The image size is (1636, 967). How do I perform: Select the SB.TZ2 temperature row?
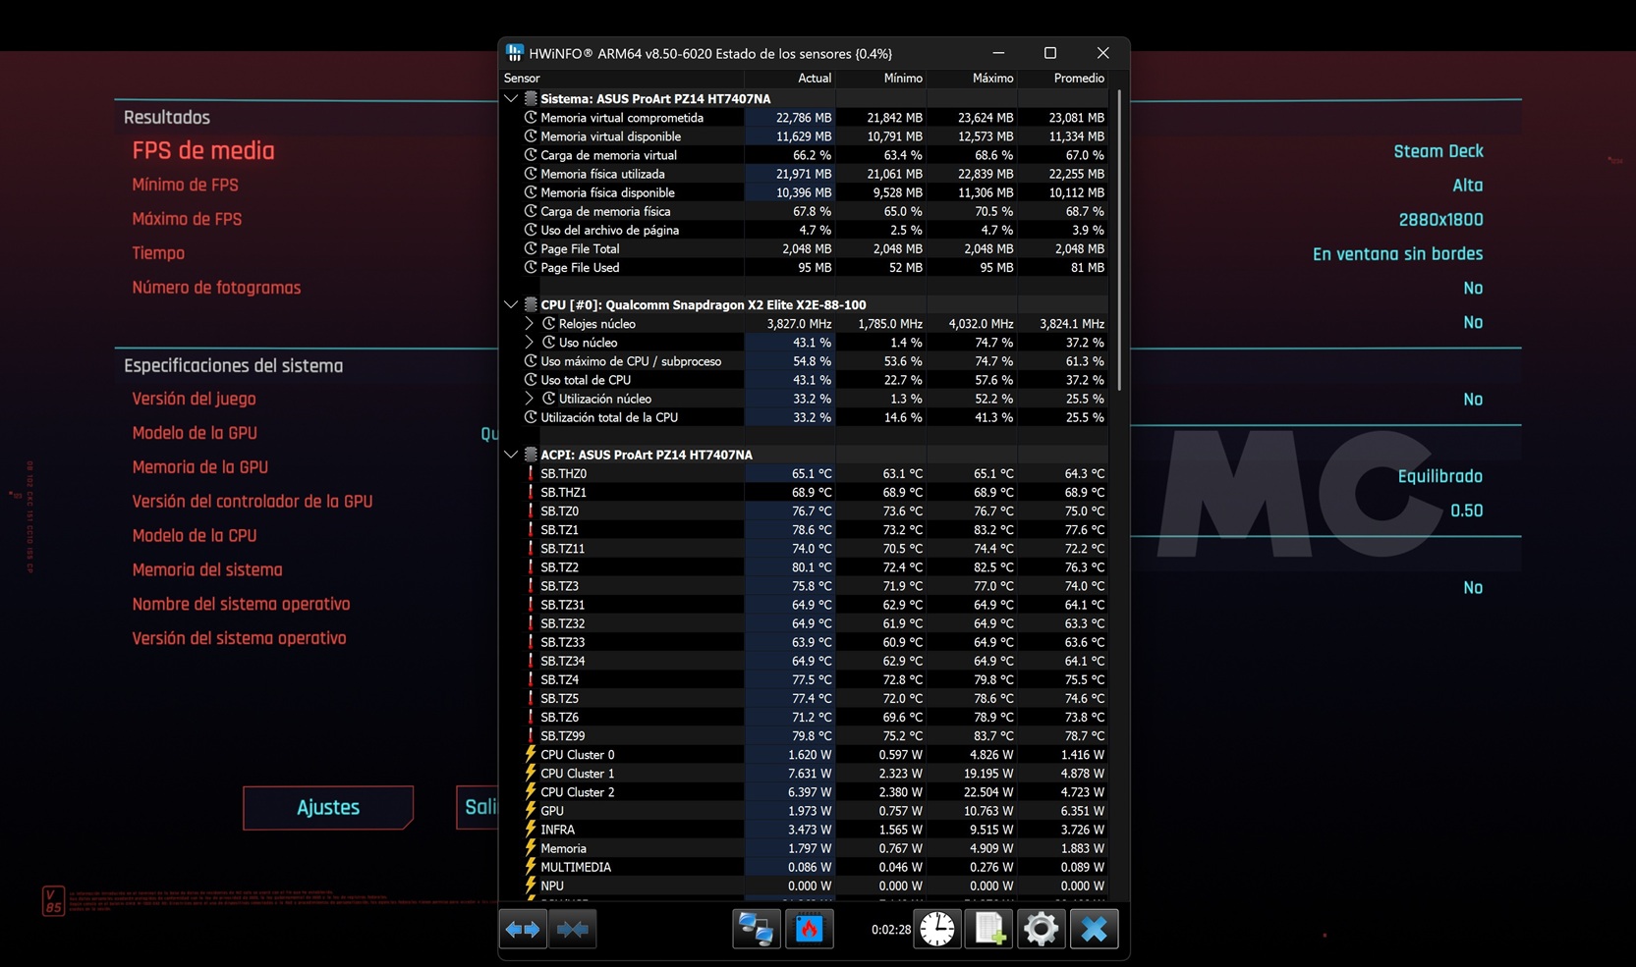pos(806,566)
